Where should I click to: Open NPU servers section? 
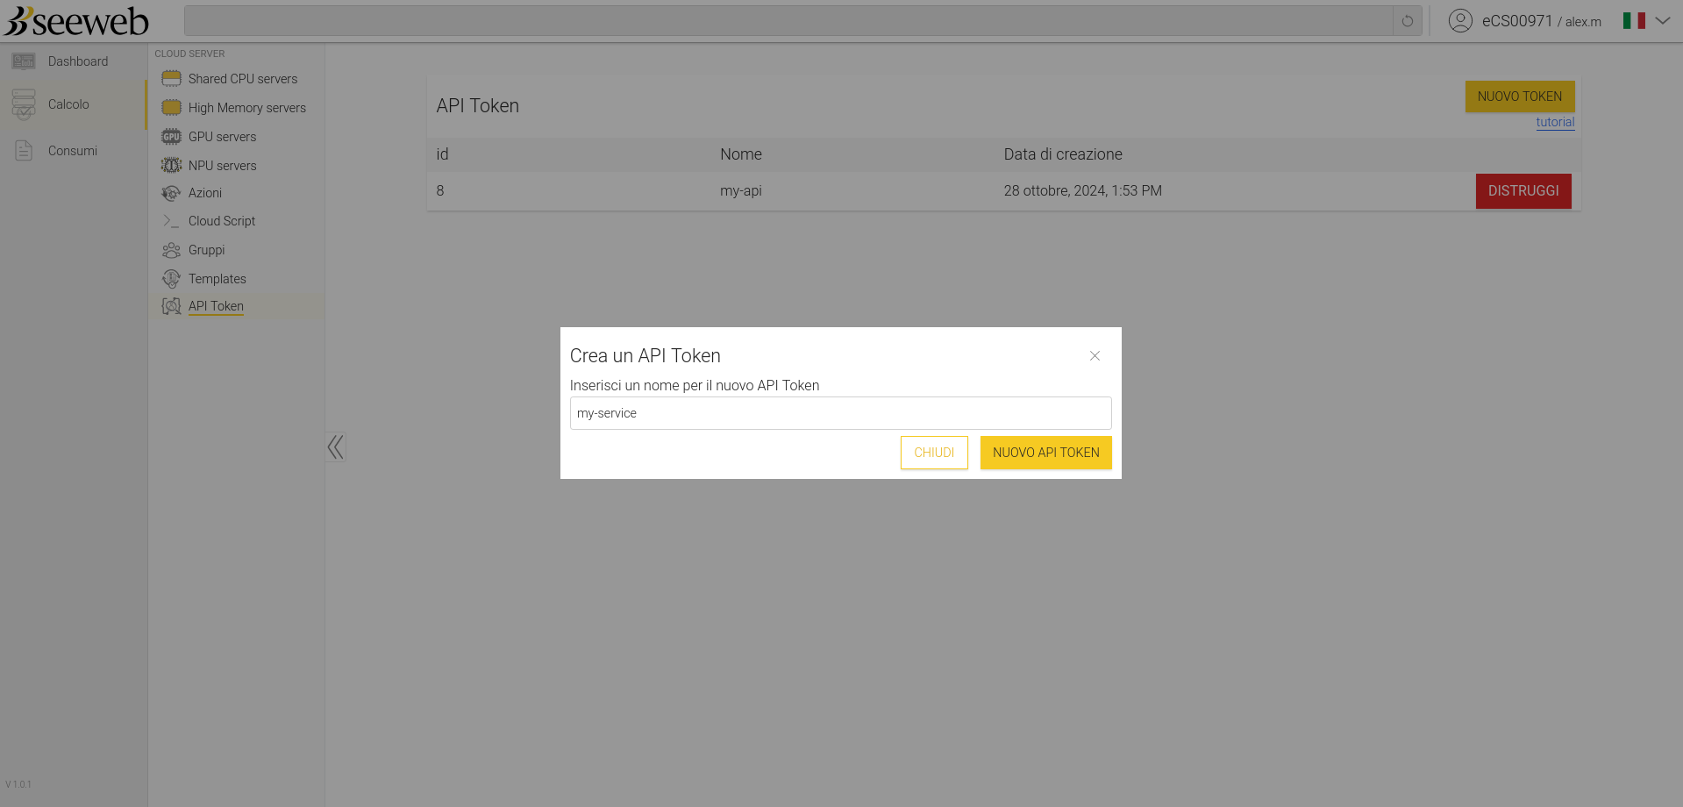(x=223, y=166)
